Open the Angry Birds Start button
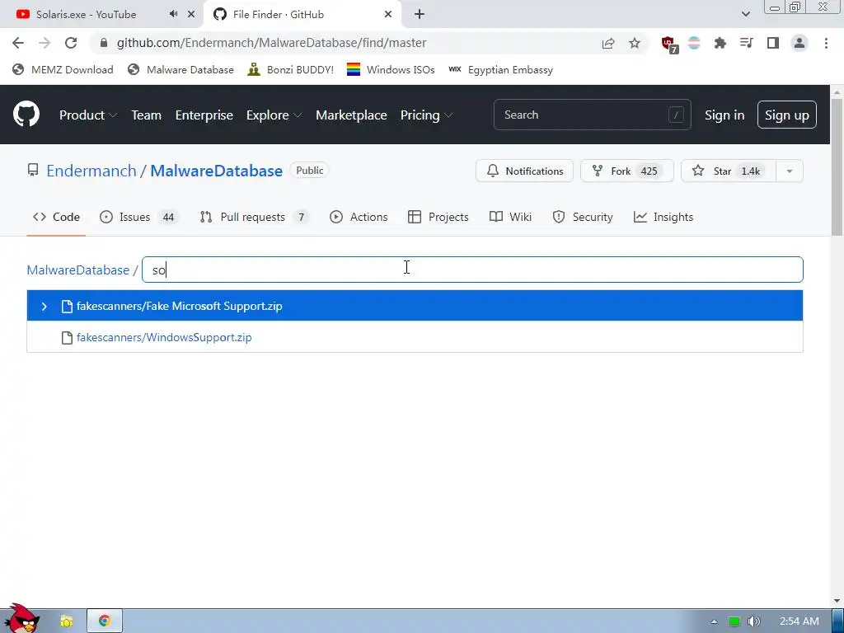Viewport: 844px width, 633px height. (22, 619)
